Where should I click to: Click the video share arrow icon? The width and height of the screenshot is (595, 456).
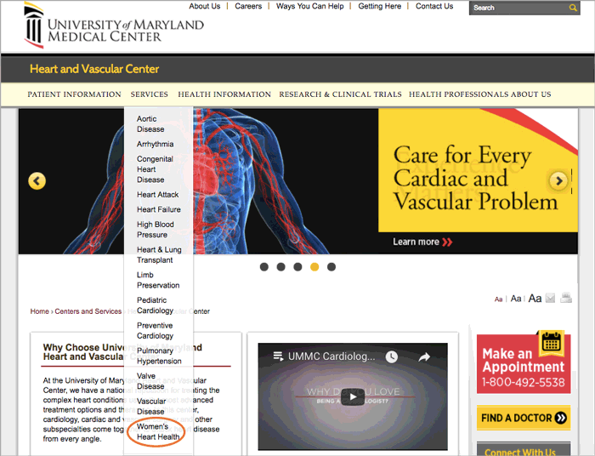(424, 356)
